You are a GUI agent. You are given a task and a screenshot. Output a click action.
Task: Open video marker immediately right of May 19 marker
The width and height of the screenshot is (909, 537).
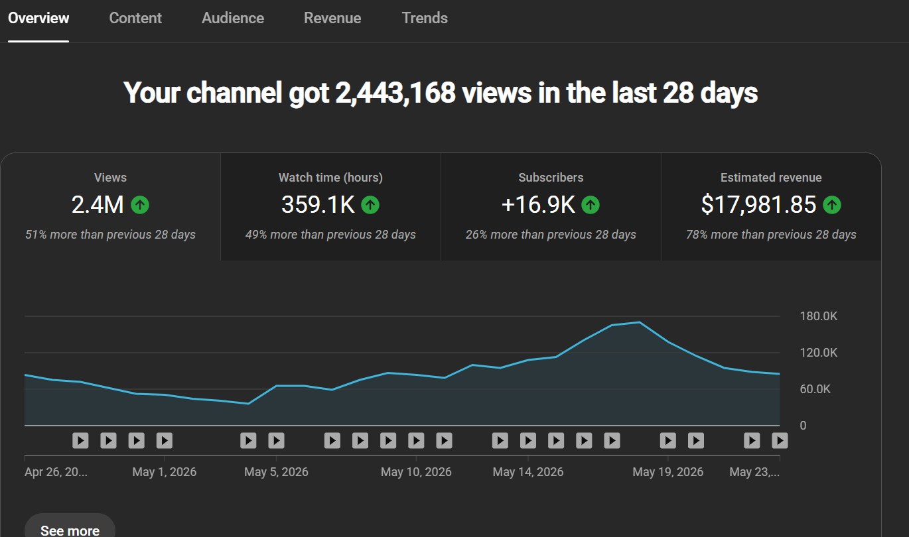(696, 440)
